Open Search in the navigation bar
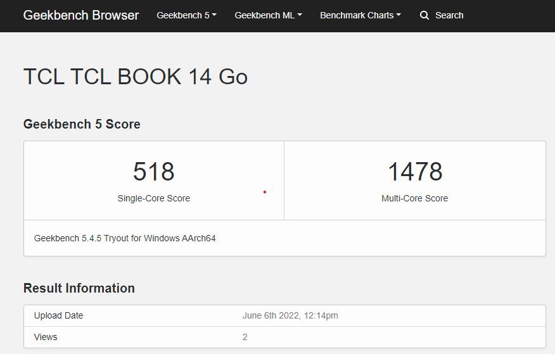 point(449,16)
